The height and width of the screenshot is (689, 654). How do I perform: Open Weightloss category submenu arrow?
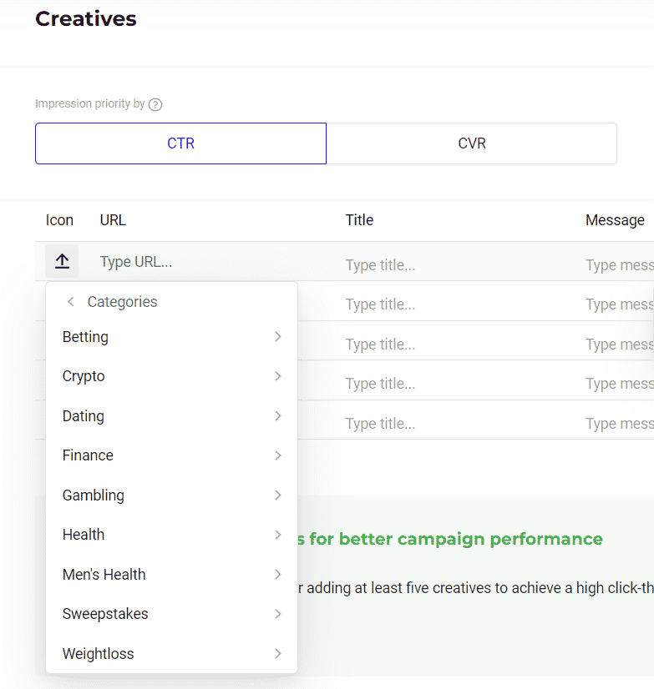tap(277, 654)
